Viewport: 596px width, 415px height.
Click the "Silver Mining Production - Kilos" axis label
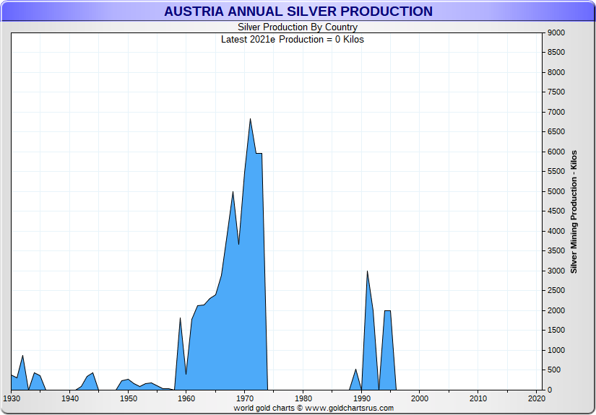point(574,212)
